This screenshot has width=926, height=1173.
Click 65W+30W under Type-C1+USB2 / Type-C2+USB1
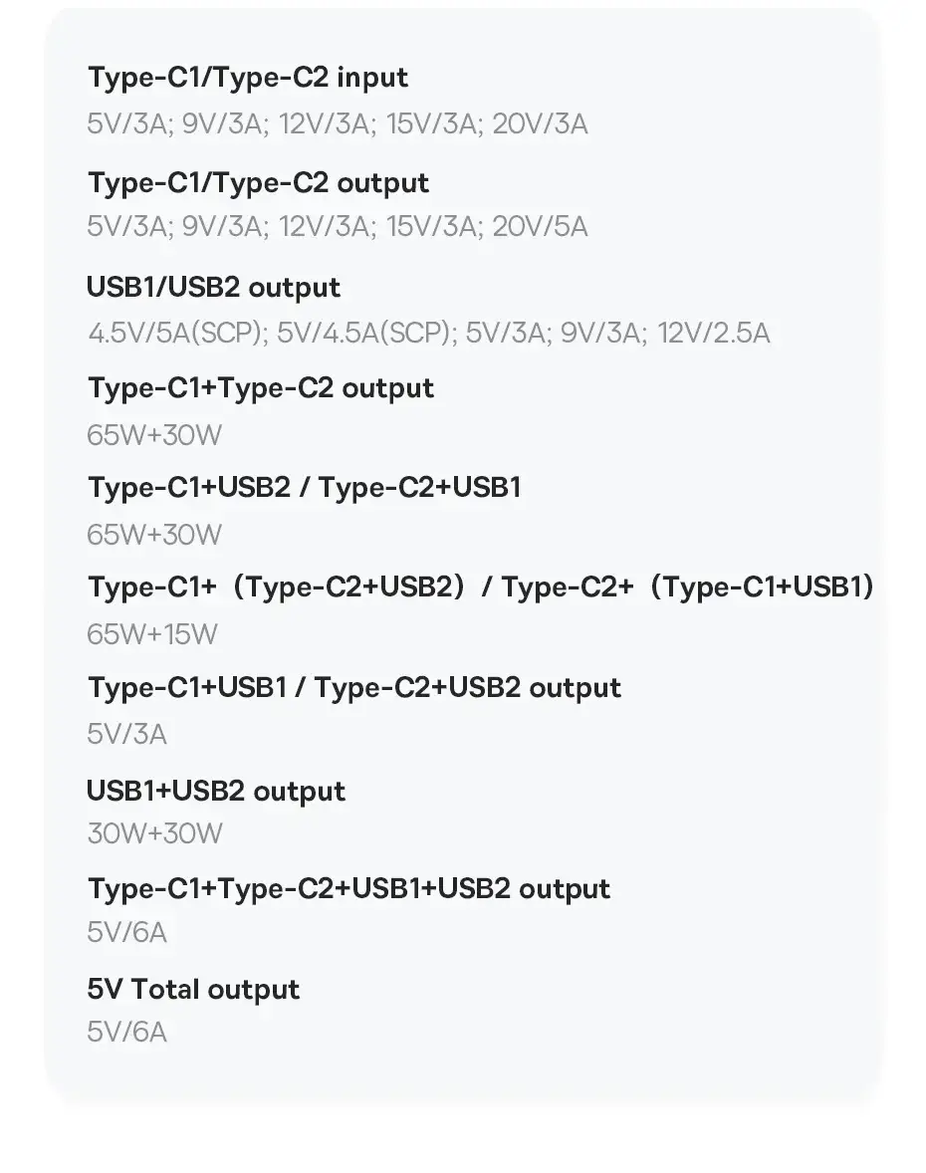(x=154, y=535)
